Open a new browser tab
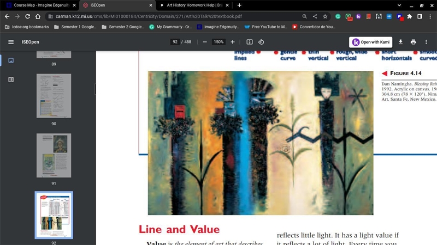The image size is (437, 245). [239, 5]
